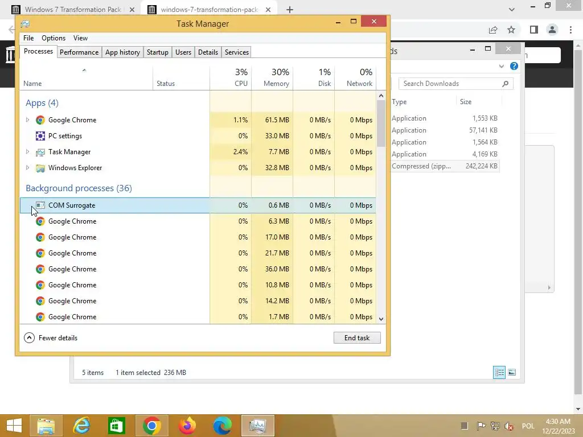Click the Chrome share page icon

493,30
